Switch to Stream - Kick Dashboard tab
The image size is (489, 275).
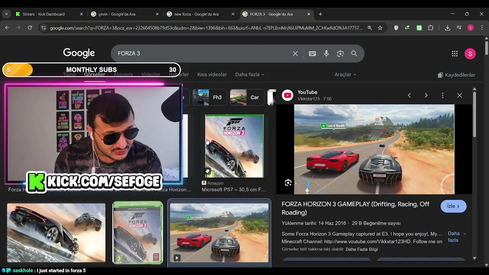pos(49,14)
